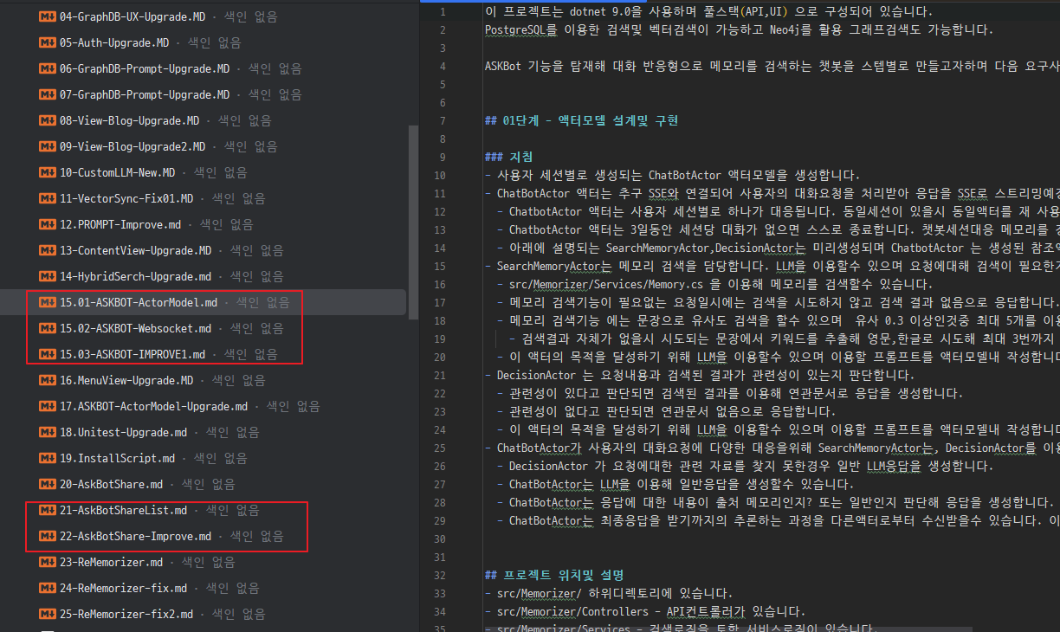Click the Markdown icon beside 05-Auth-Upgrade.MD

coord(48,42)
